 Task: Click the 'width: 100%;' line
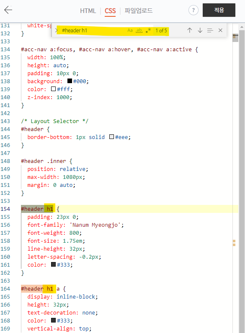click(46, 58)
